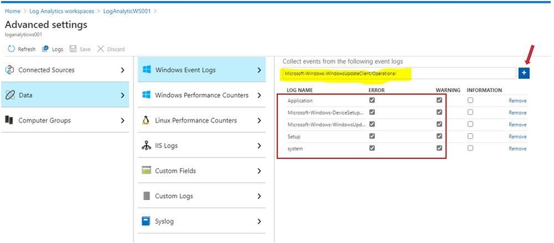
Task: Click the Custom Fields icon
Action: 146,171
